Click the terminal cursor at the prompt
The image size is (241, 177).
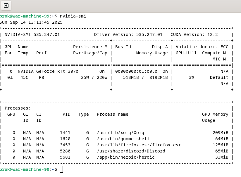pyautogui.click(x=61, y=169)
